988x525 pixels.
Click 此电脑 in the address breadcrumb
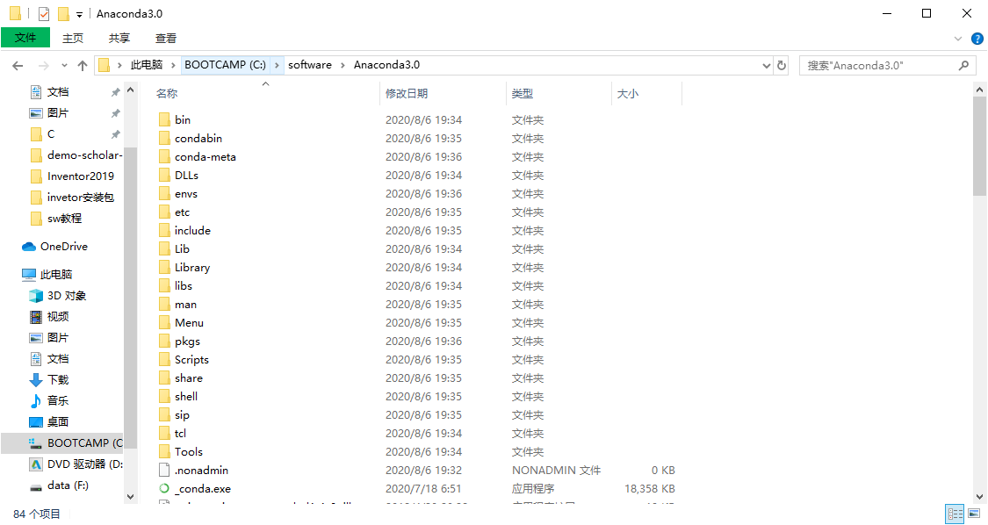146,65
